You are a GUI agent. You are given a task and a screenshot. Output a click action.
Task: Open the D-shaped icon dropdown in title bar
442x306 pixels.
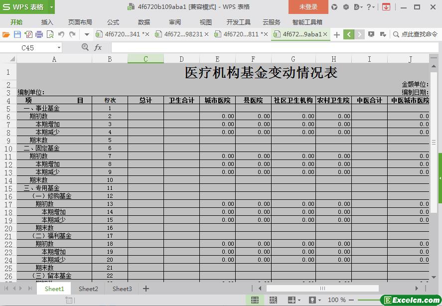coord(358,7)
